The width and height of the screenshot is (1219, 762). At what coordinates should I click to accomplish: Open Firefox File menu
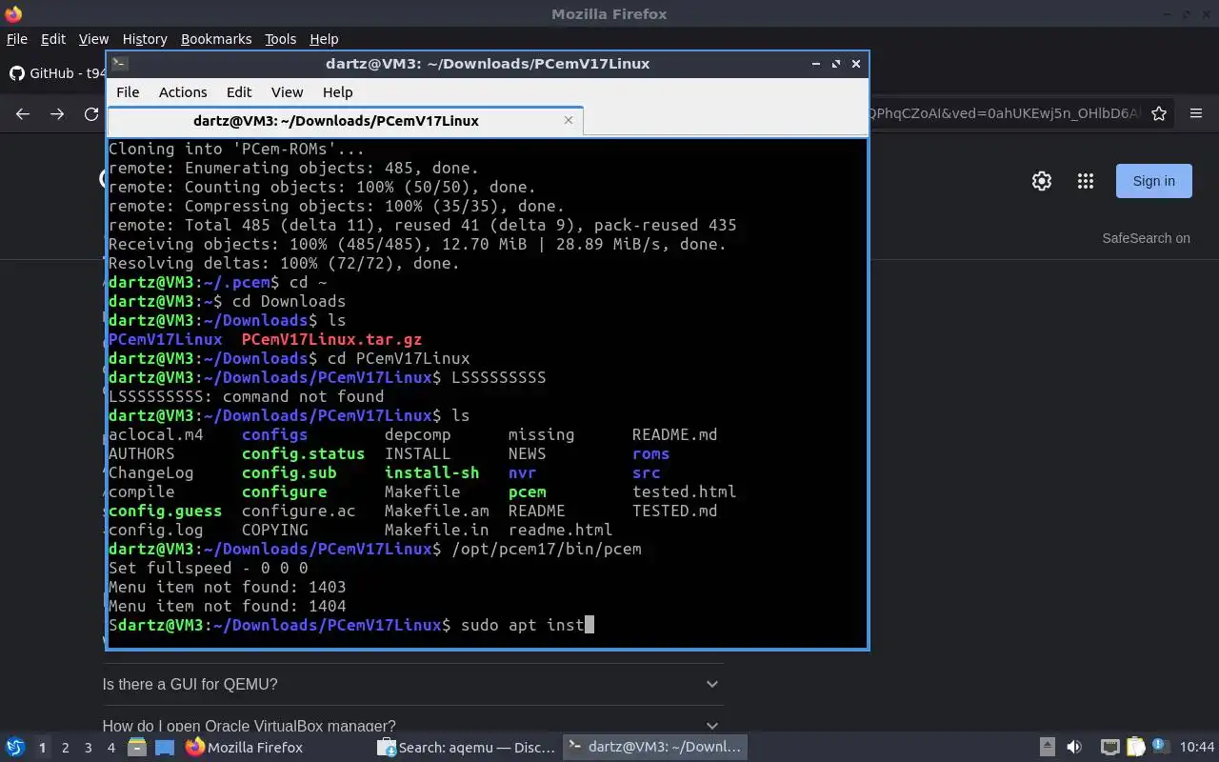click(x=17, y=39)
